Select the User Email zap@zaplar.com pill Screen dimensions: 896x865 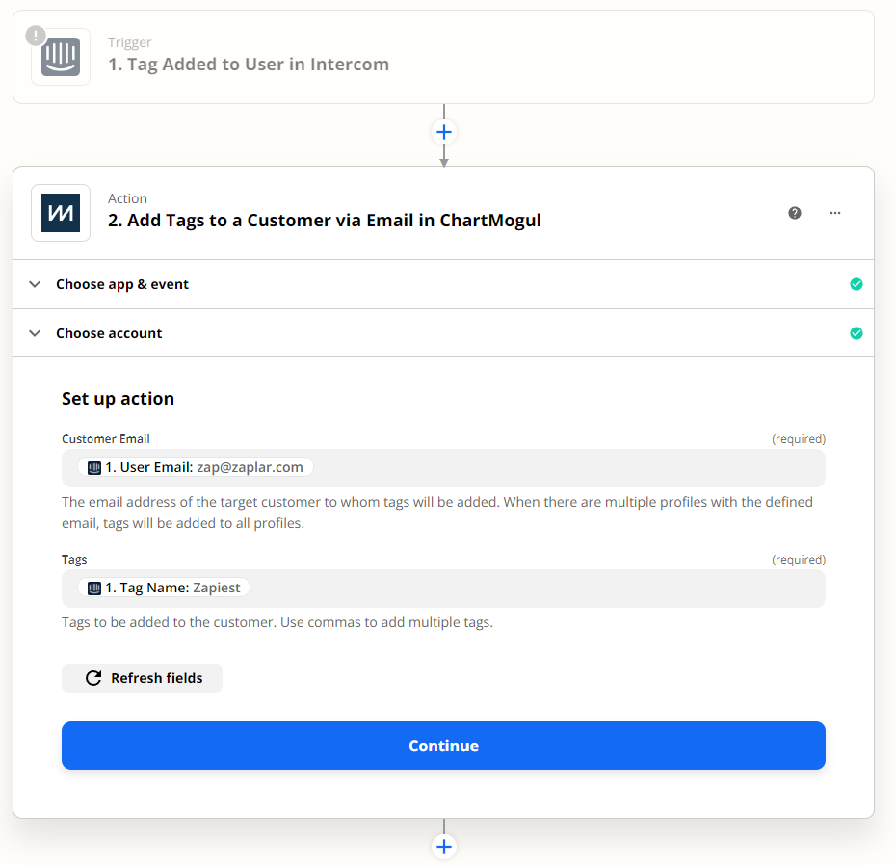196,467
